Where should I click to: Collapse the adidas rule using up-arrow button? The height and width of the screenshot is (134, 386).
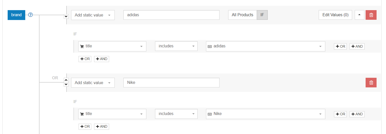[359, 15]
